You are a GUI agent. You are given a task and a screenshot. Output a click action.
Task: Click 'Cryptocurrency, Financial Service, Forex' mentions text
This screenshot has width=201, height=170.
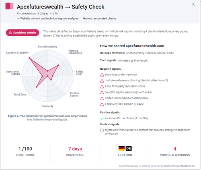pos(150,53)
